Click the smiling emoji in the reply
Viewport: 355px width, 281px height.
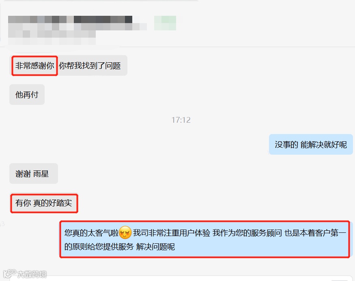125,232
